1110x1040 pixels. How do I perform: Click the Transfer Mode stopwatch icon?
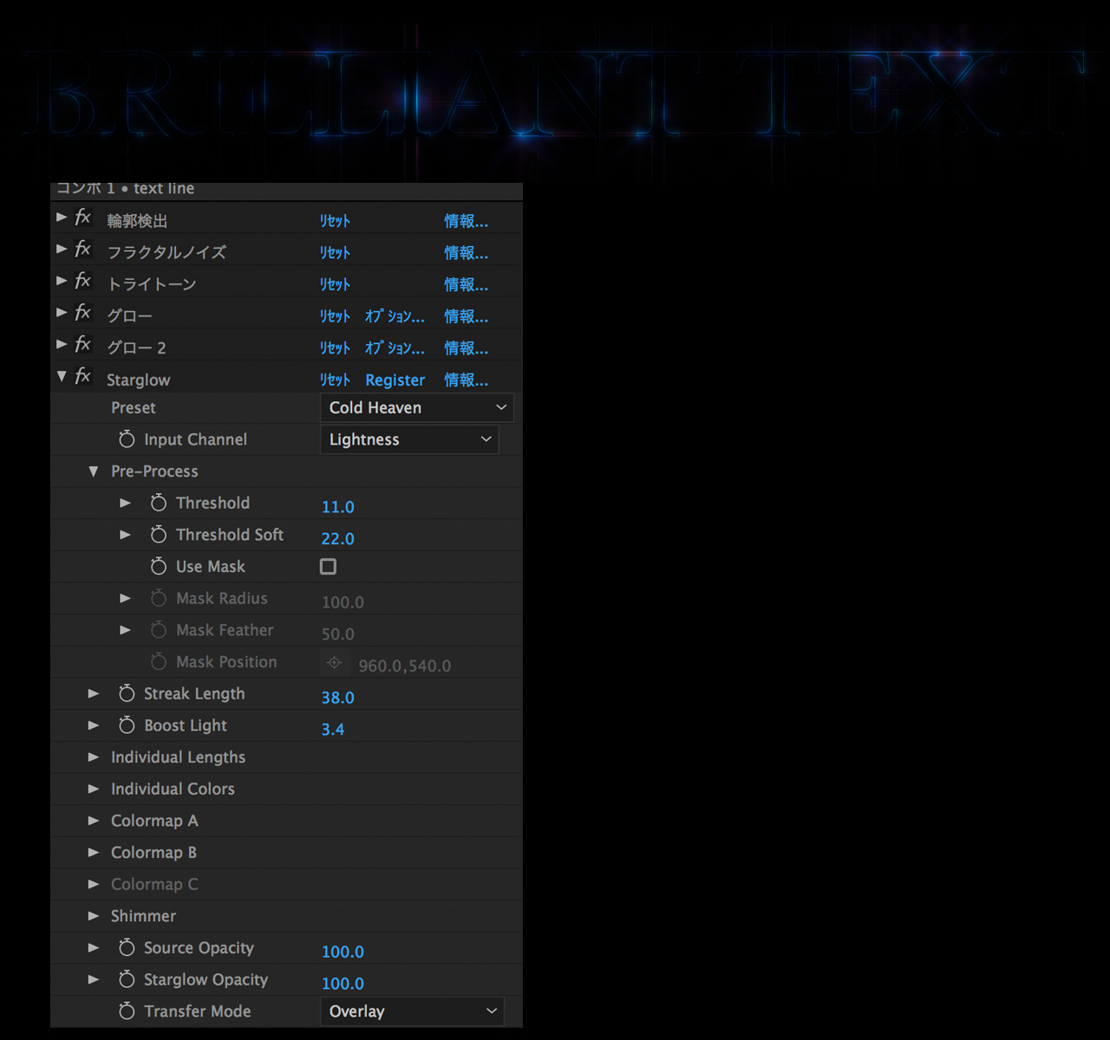click(127, 1011)
